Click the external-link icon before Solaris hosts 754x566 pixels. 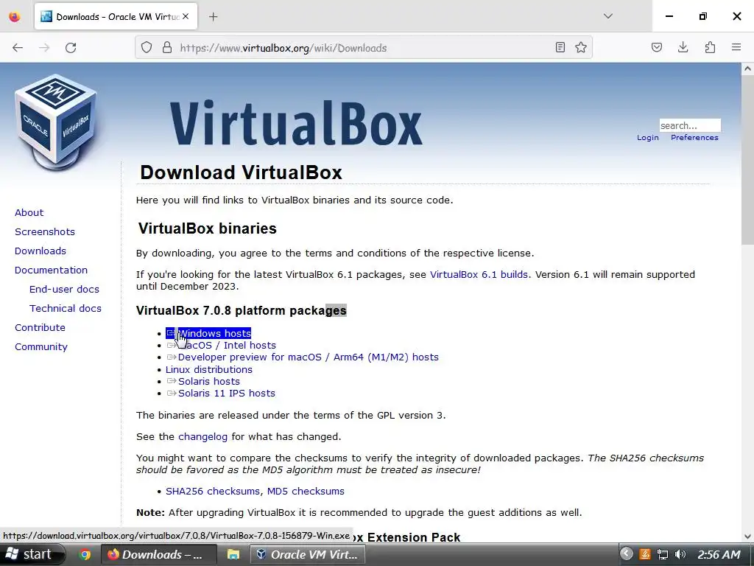pos(172,381)
